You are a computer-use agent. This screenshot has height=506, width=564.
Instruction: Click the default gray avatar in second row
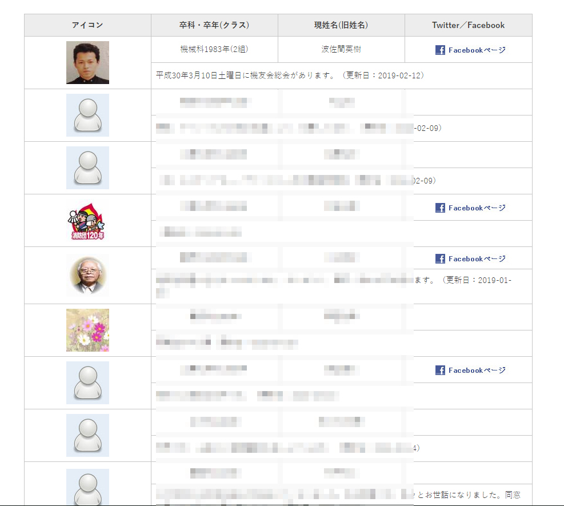[x=87, y=115]
